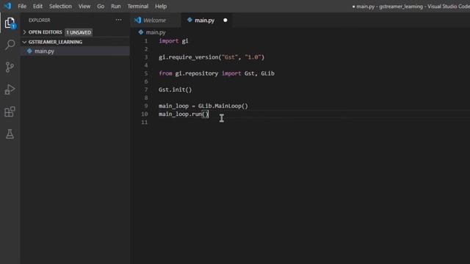Click the GLib.MainLoop() assignment line

tap(203, 106)
